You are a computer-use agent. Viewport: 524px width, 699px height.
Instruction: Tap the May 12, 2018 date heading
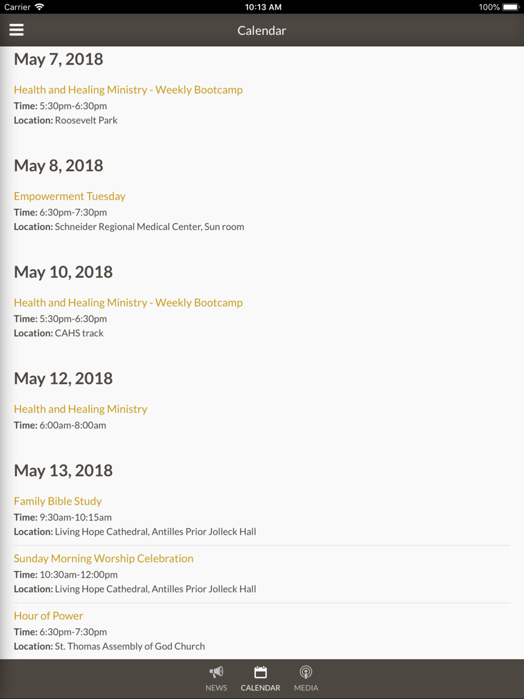click(x=63, y=378)
